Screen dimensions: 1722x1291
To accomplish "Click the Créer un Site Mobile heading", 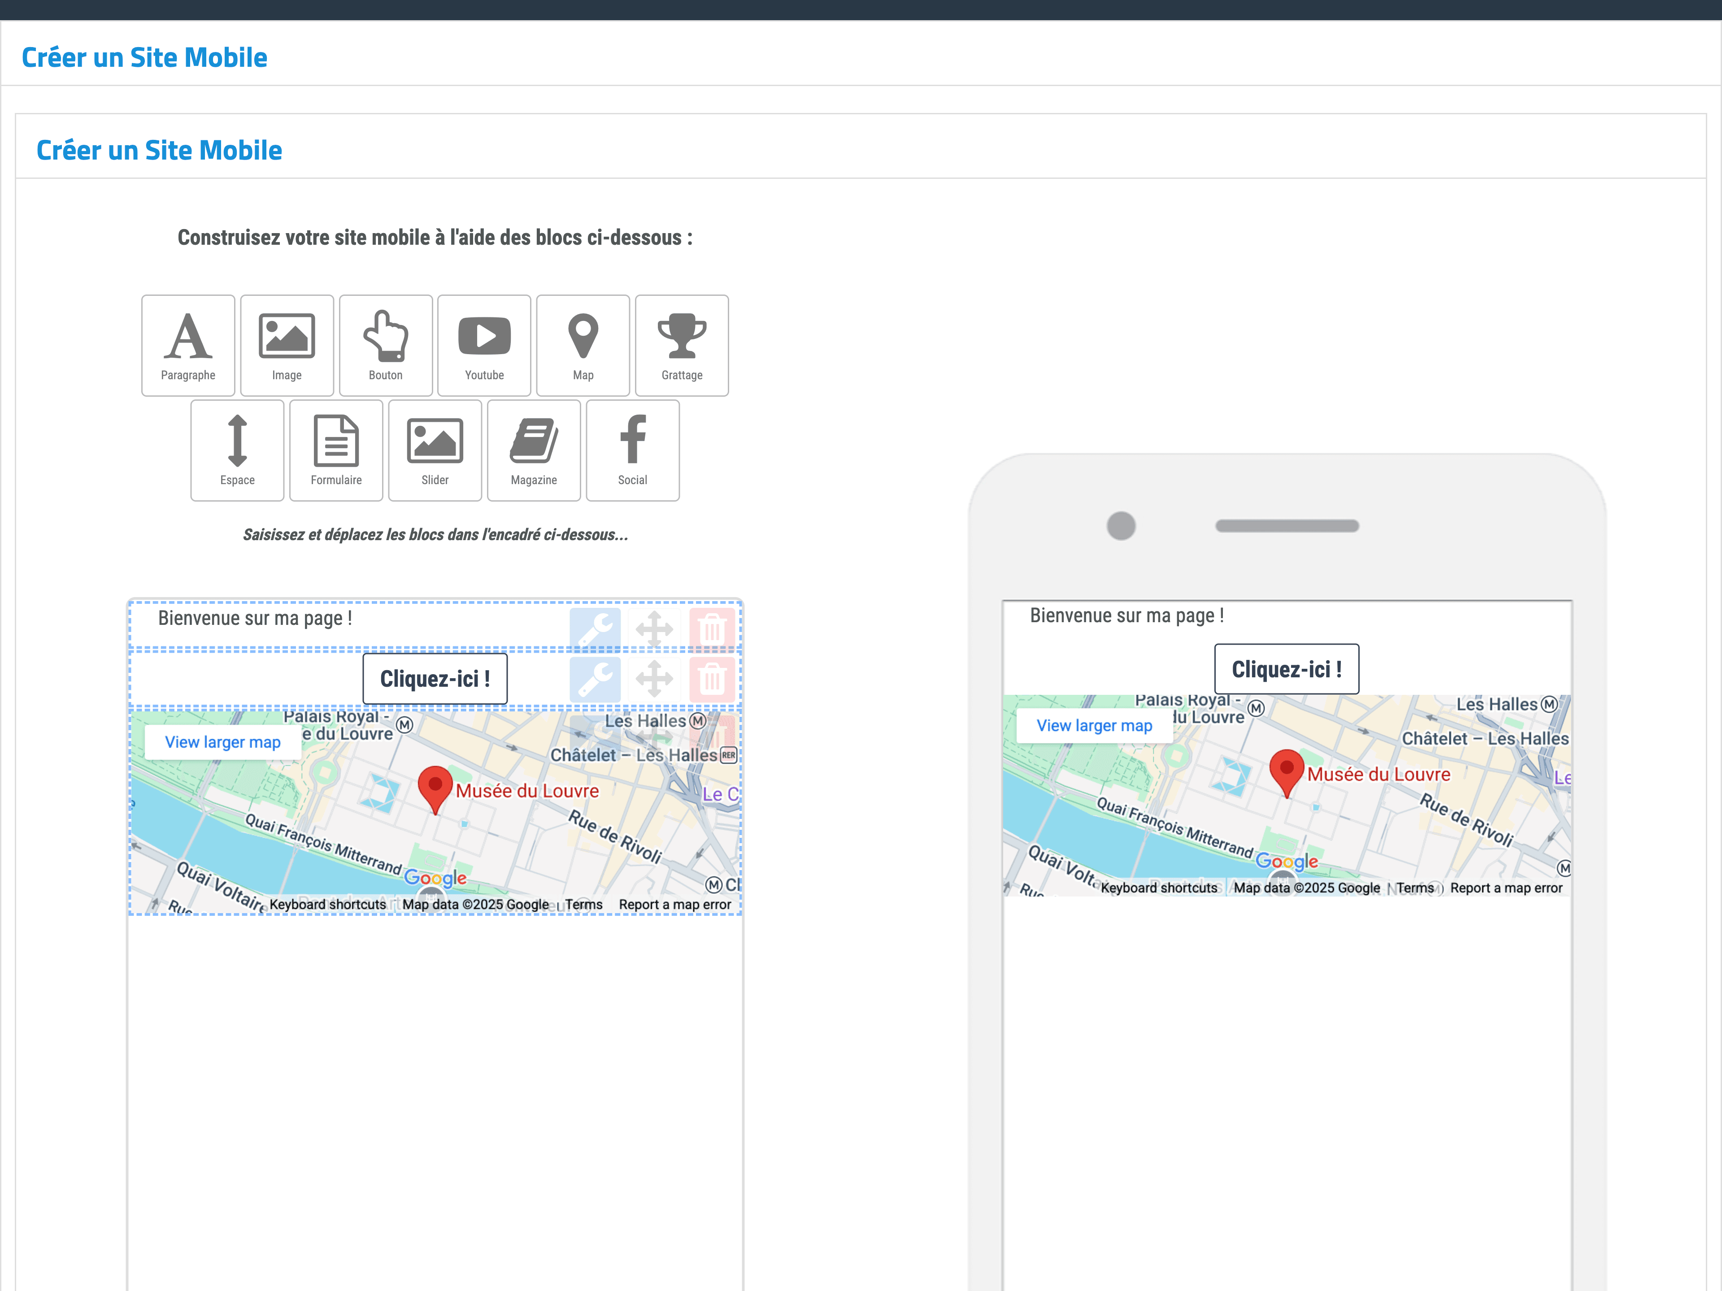I will coord(145,57).
